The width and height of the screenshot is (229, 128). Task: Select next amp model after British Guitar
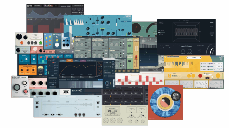(41, 38)
